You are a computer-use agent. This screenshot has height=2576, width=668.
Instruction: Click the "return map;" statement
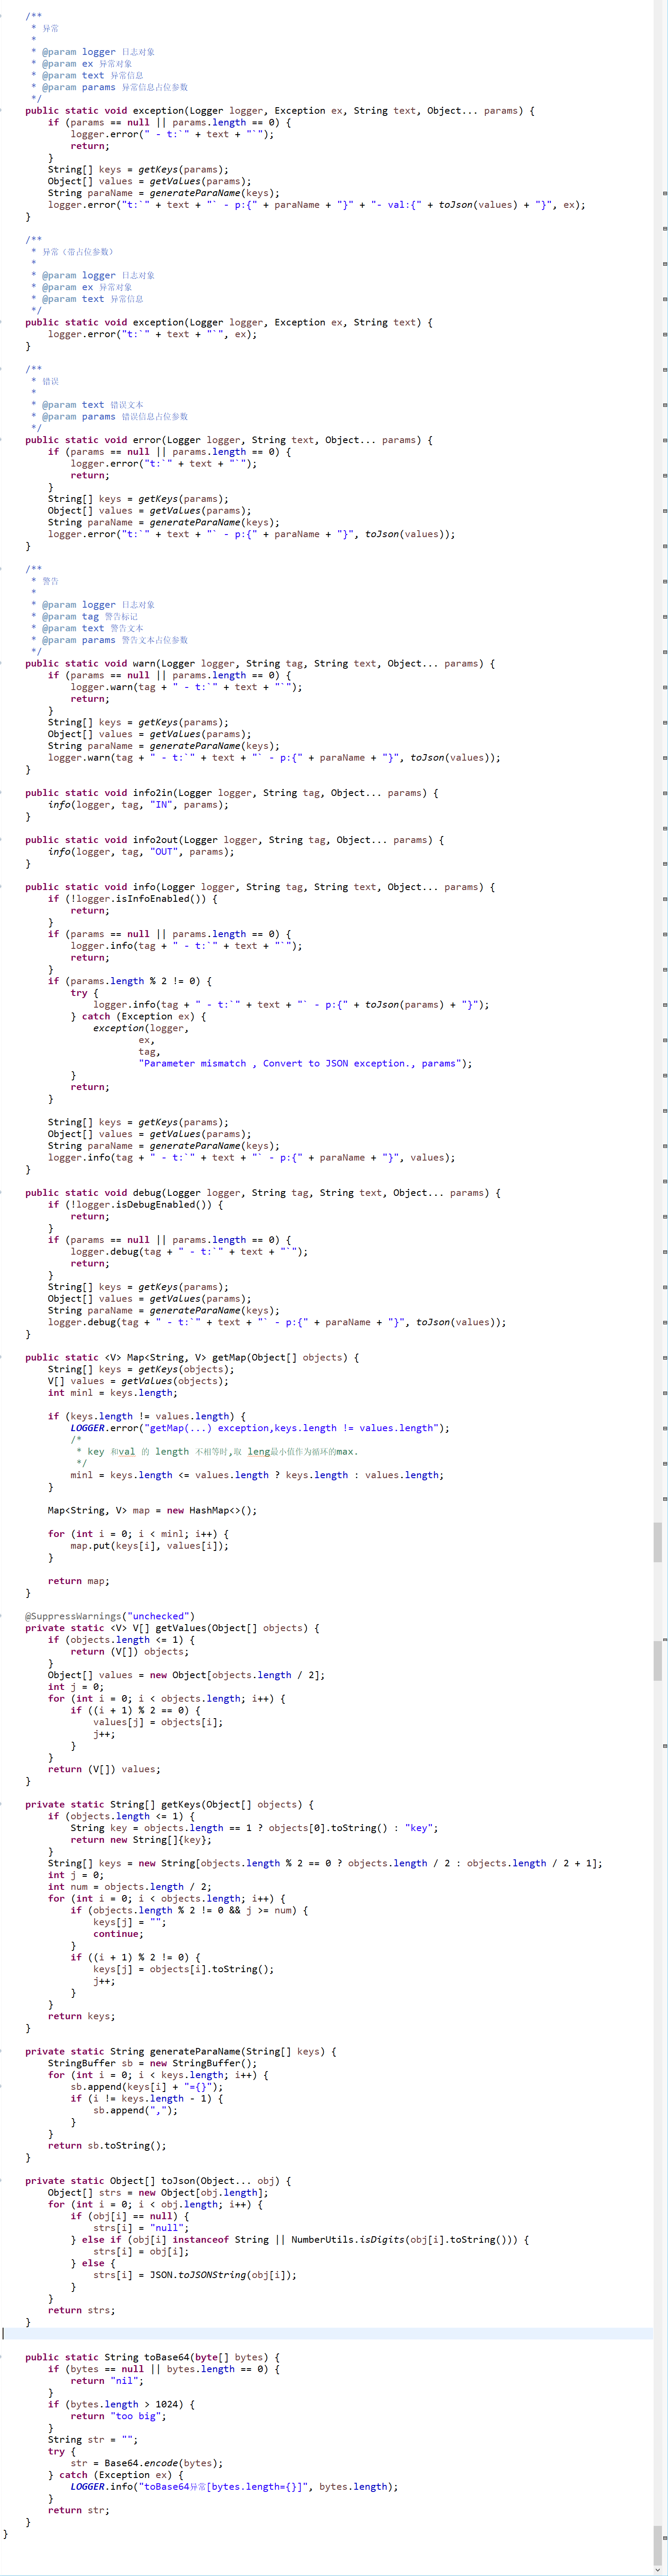point(79,1581)
